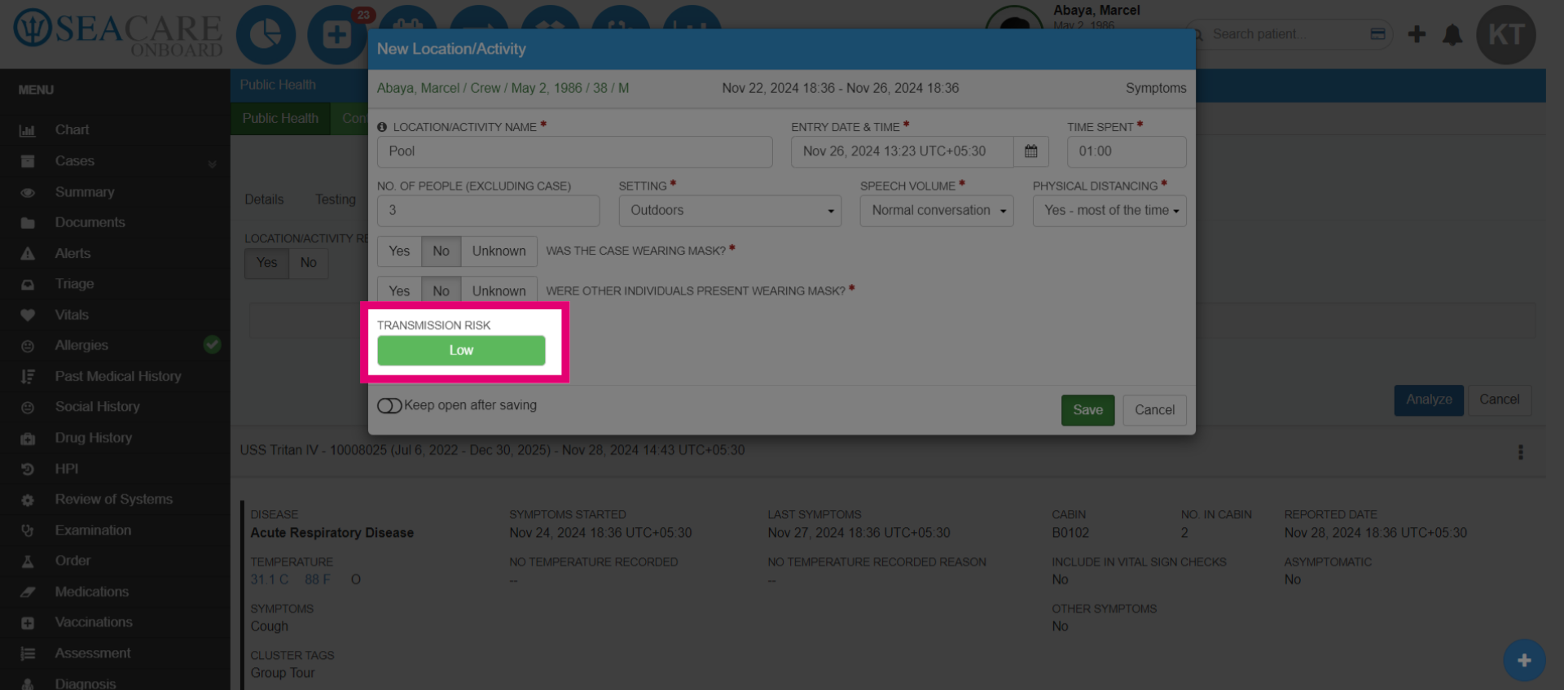Click the Documents folder icon in sidebar
Viewport: 1564px width, 690px height.
click(28, 223)
